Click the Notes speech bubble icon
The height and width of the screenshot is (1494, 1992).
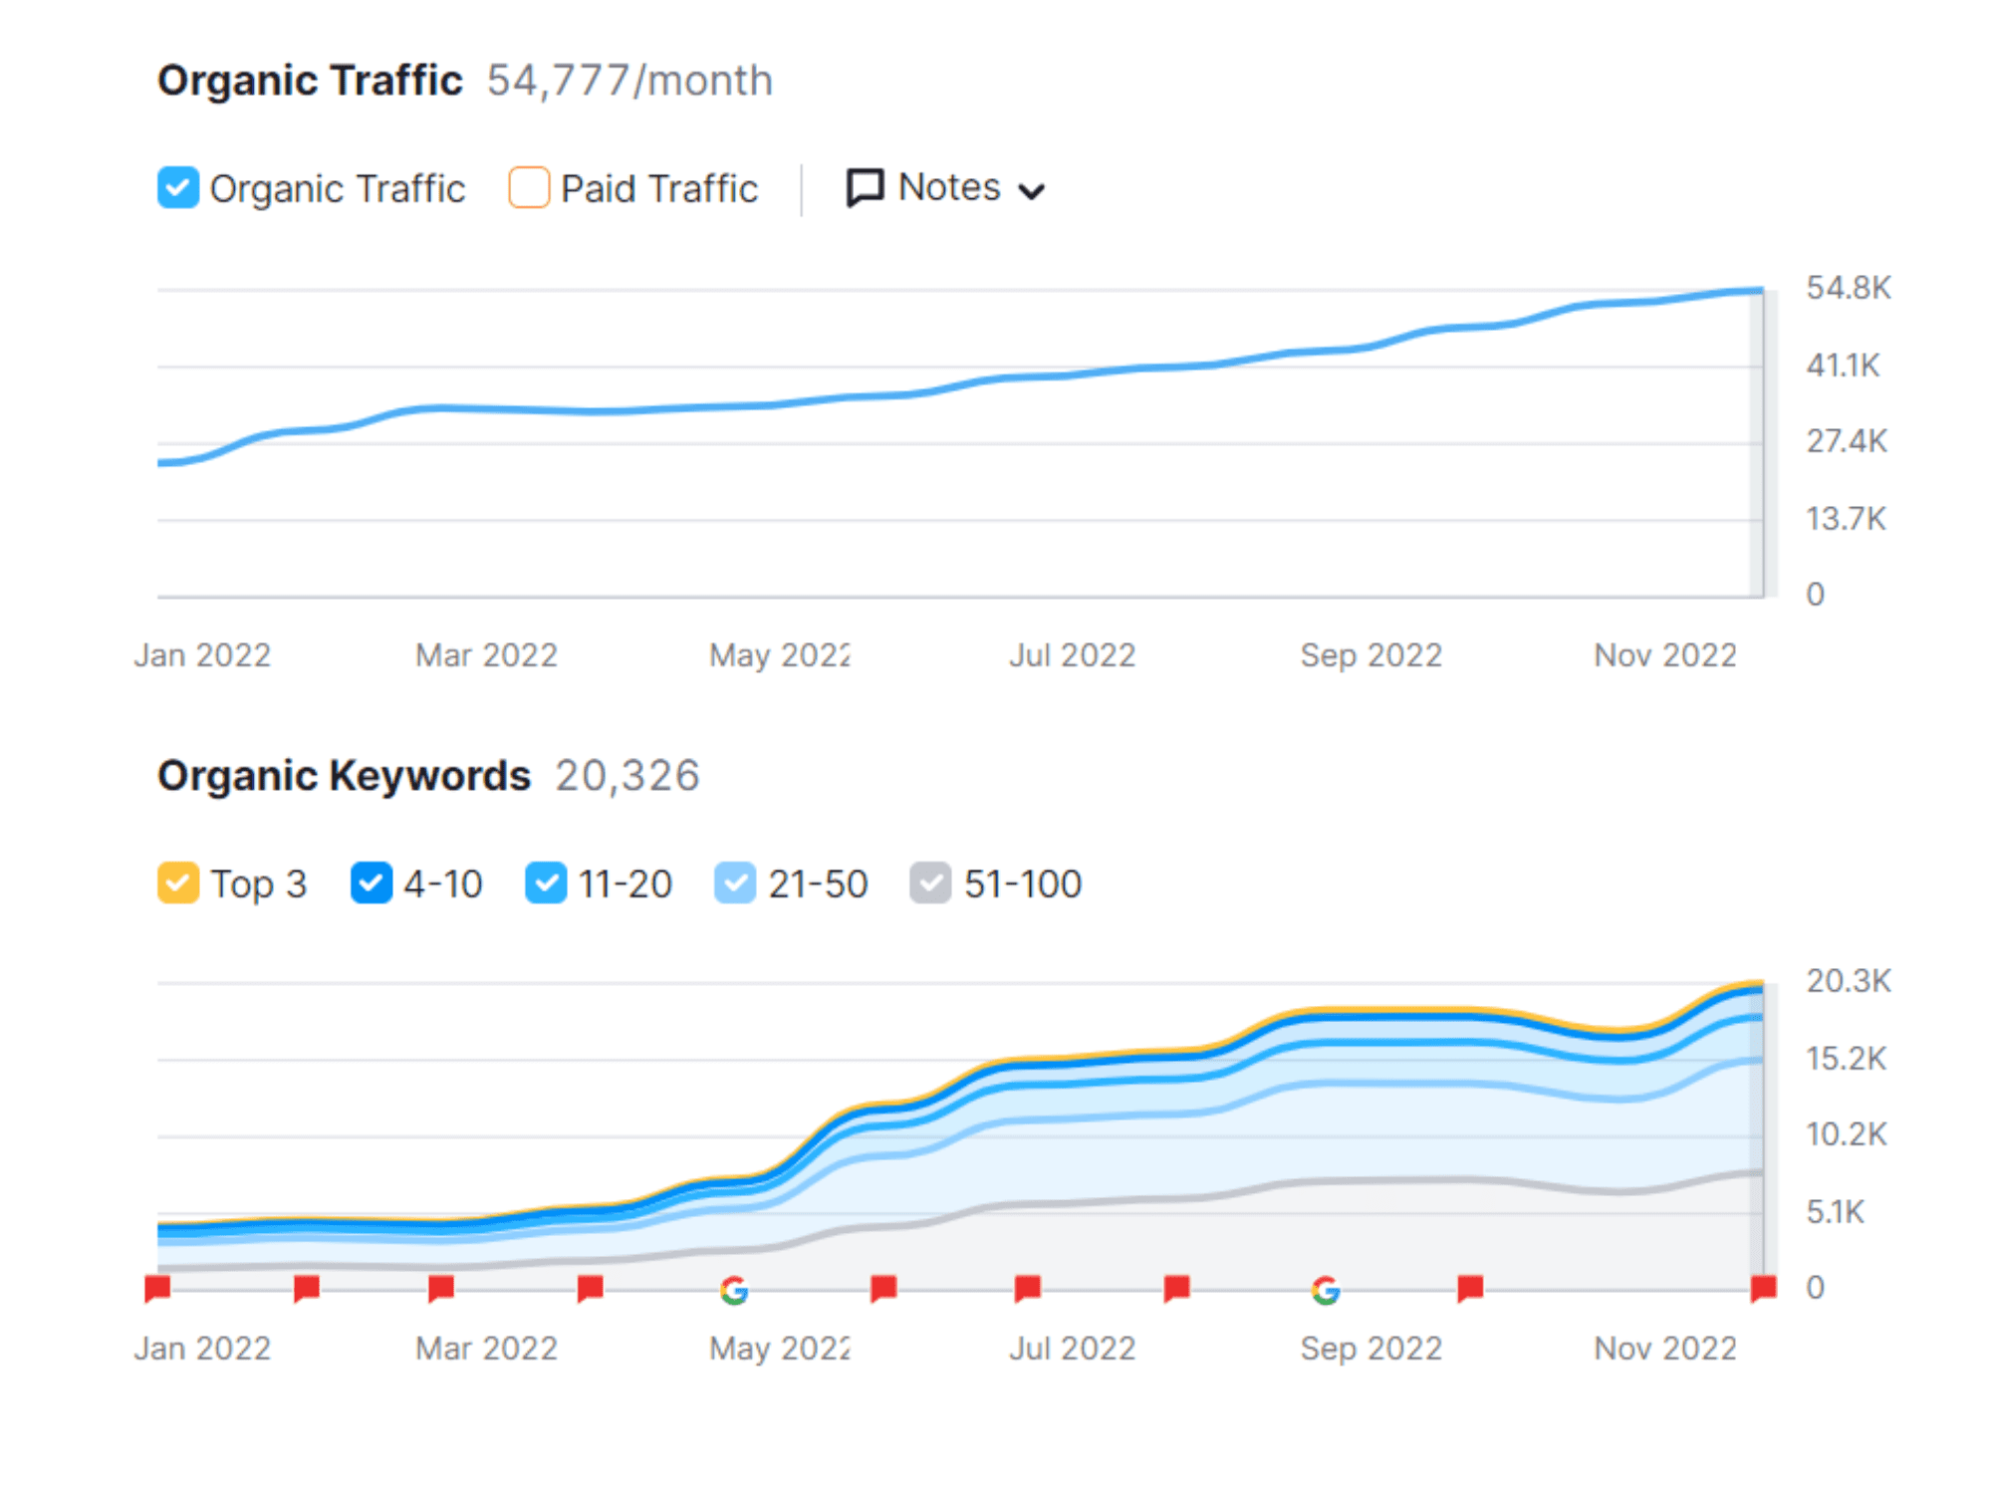coord(864,187)
